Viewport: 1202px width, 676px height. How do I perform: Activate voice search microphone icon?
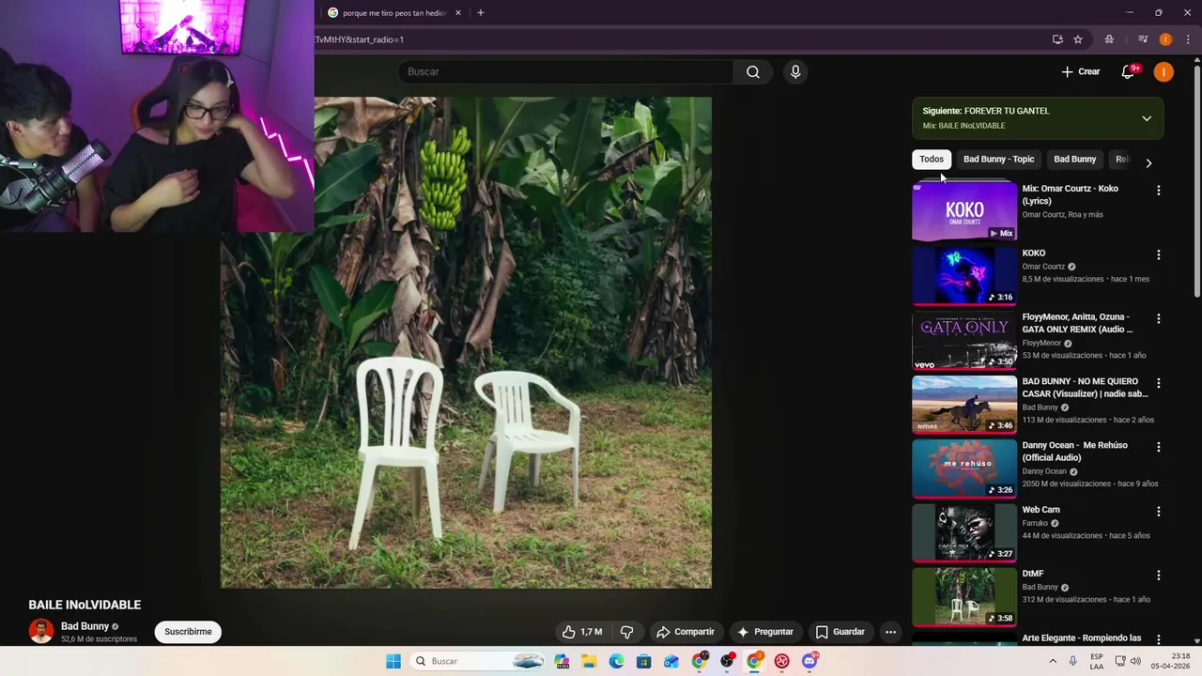pos(795,71)
